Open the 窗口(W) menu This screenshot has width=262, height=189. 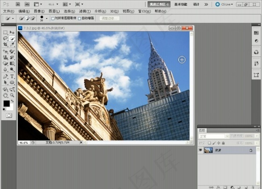pos(144,11)
